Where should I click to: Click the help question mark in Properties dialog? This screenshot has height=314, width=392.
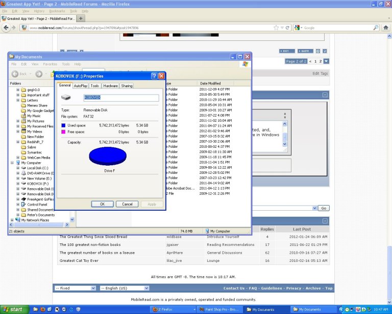tap(154, 76)
